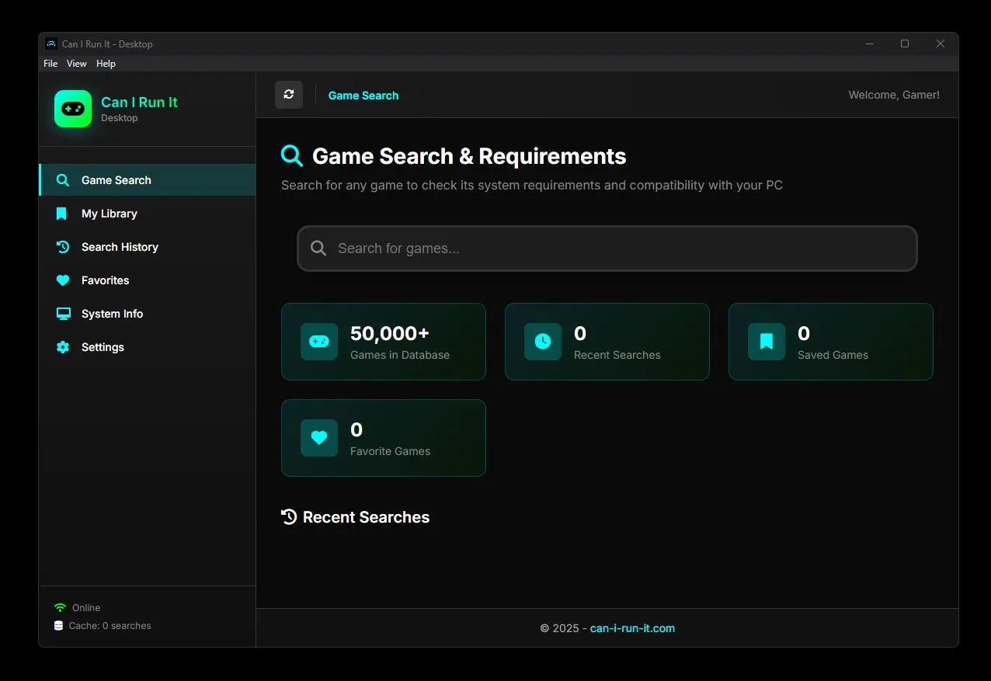Click the heart icon on Favorite Games card

click(319, 438)
